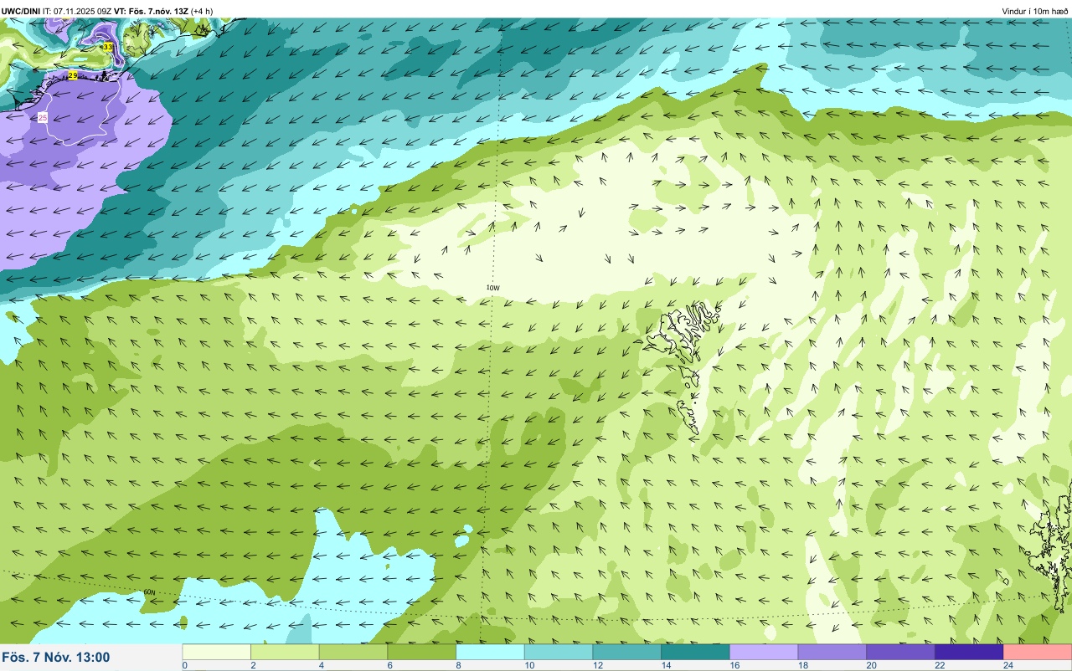
Task: Click the yellow '33' wind value marker
Action: (x=108, y=47)
